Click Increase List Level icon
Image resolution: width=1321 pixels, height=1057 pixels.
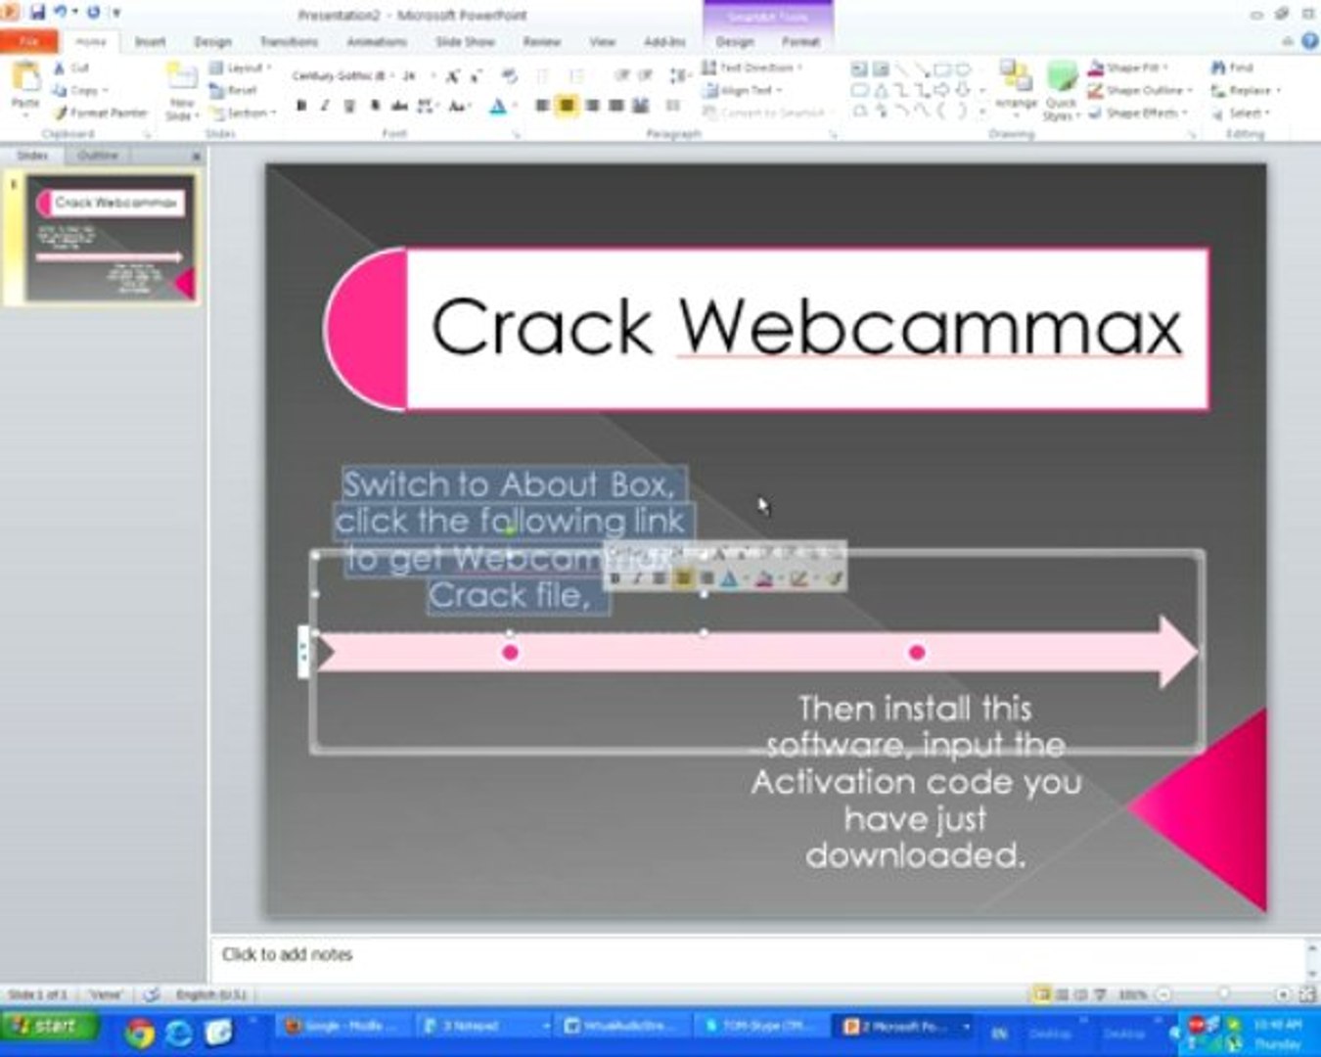(646, 75)
